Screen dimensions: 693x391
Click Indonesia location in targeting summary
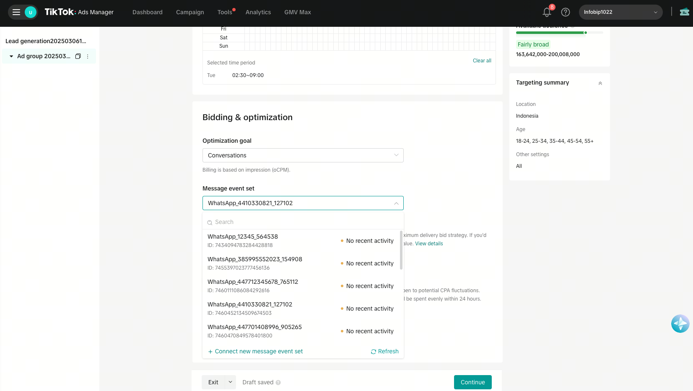527,116
